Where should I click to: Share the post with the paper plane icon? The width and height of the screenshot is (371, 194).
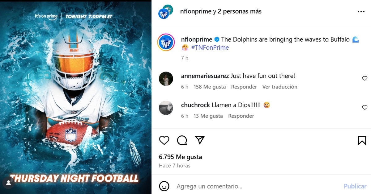click(x=200, y=140)
